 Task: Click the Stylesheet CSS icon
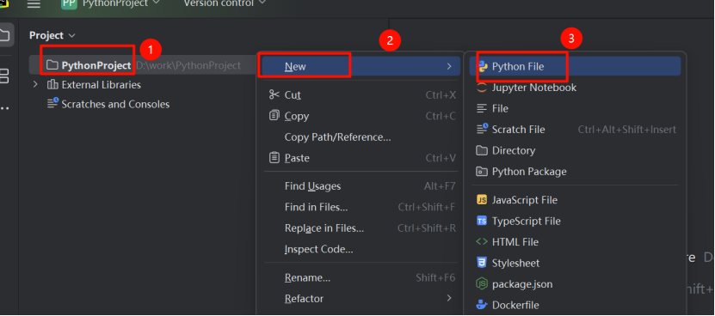click(482, 263)
